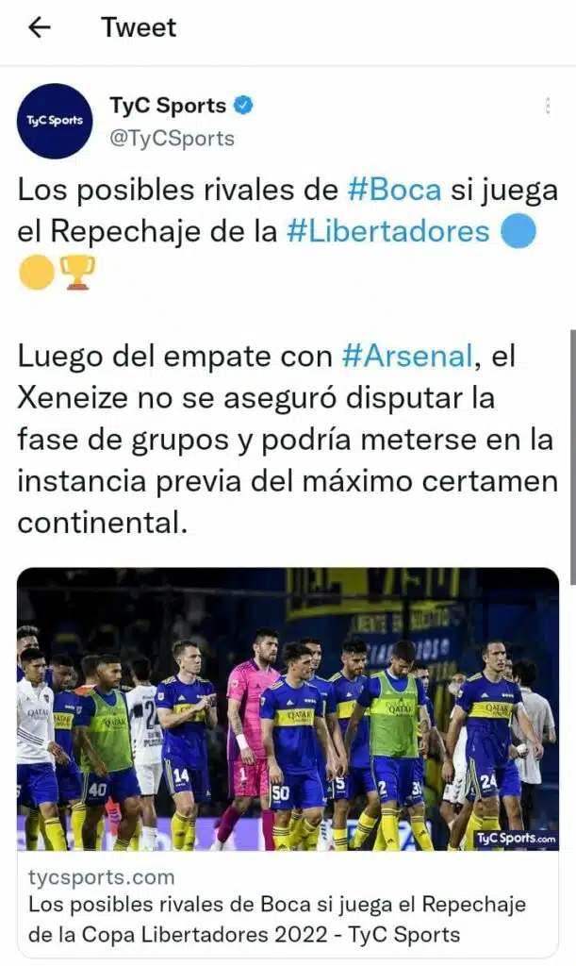Image resolution: width=576 pixels, height=966 pixels.
Task: Tap the back arrow icon
Action: [40, 27]
